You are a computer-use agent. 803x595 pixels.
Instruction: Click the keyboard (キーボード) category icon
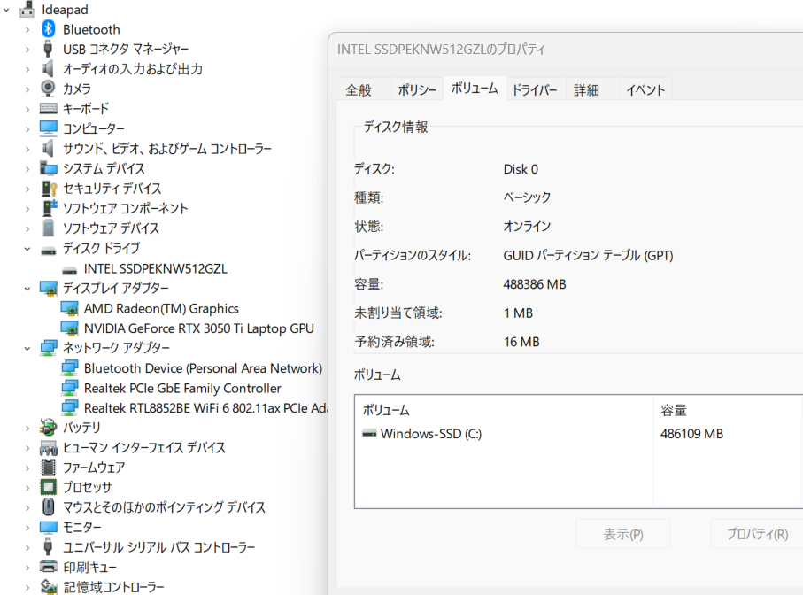[49, 109]
